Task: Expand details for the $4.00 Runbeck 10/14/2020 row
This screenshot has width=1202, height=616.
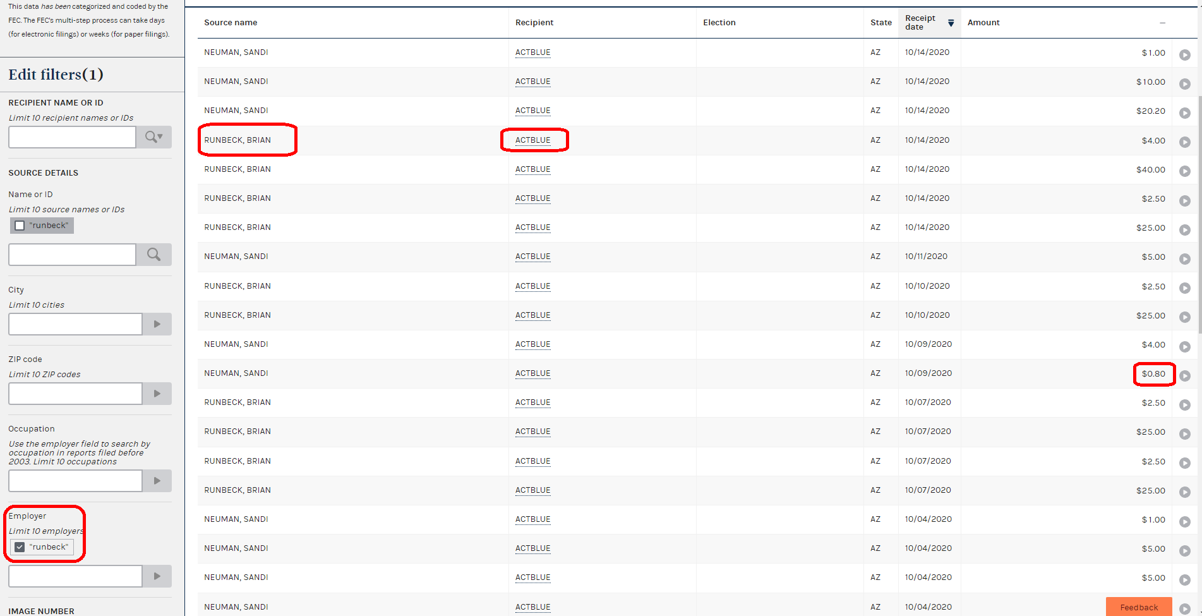Action: 1184,142
